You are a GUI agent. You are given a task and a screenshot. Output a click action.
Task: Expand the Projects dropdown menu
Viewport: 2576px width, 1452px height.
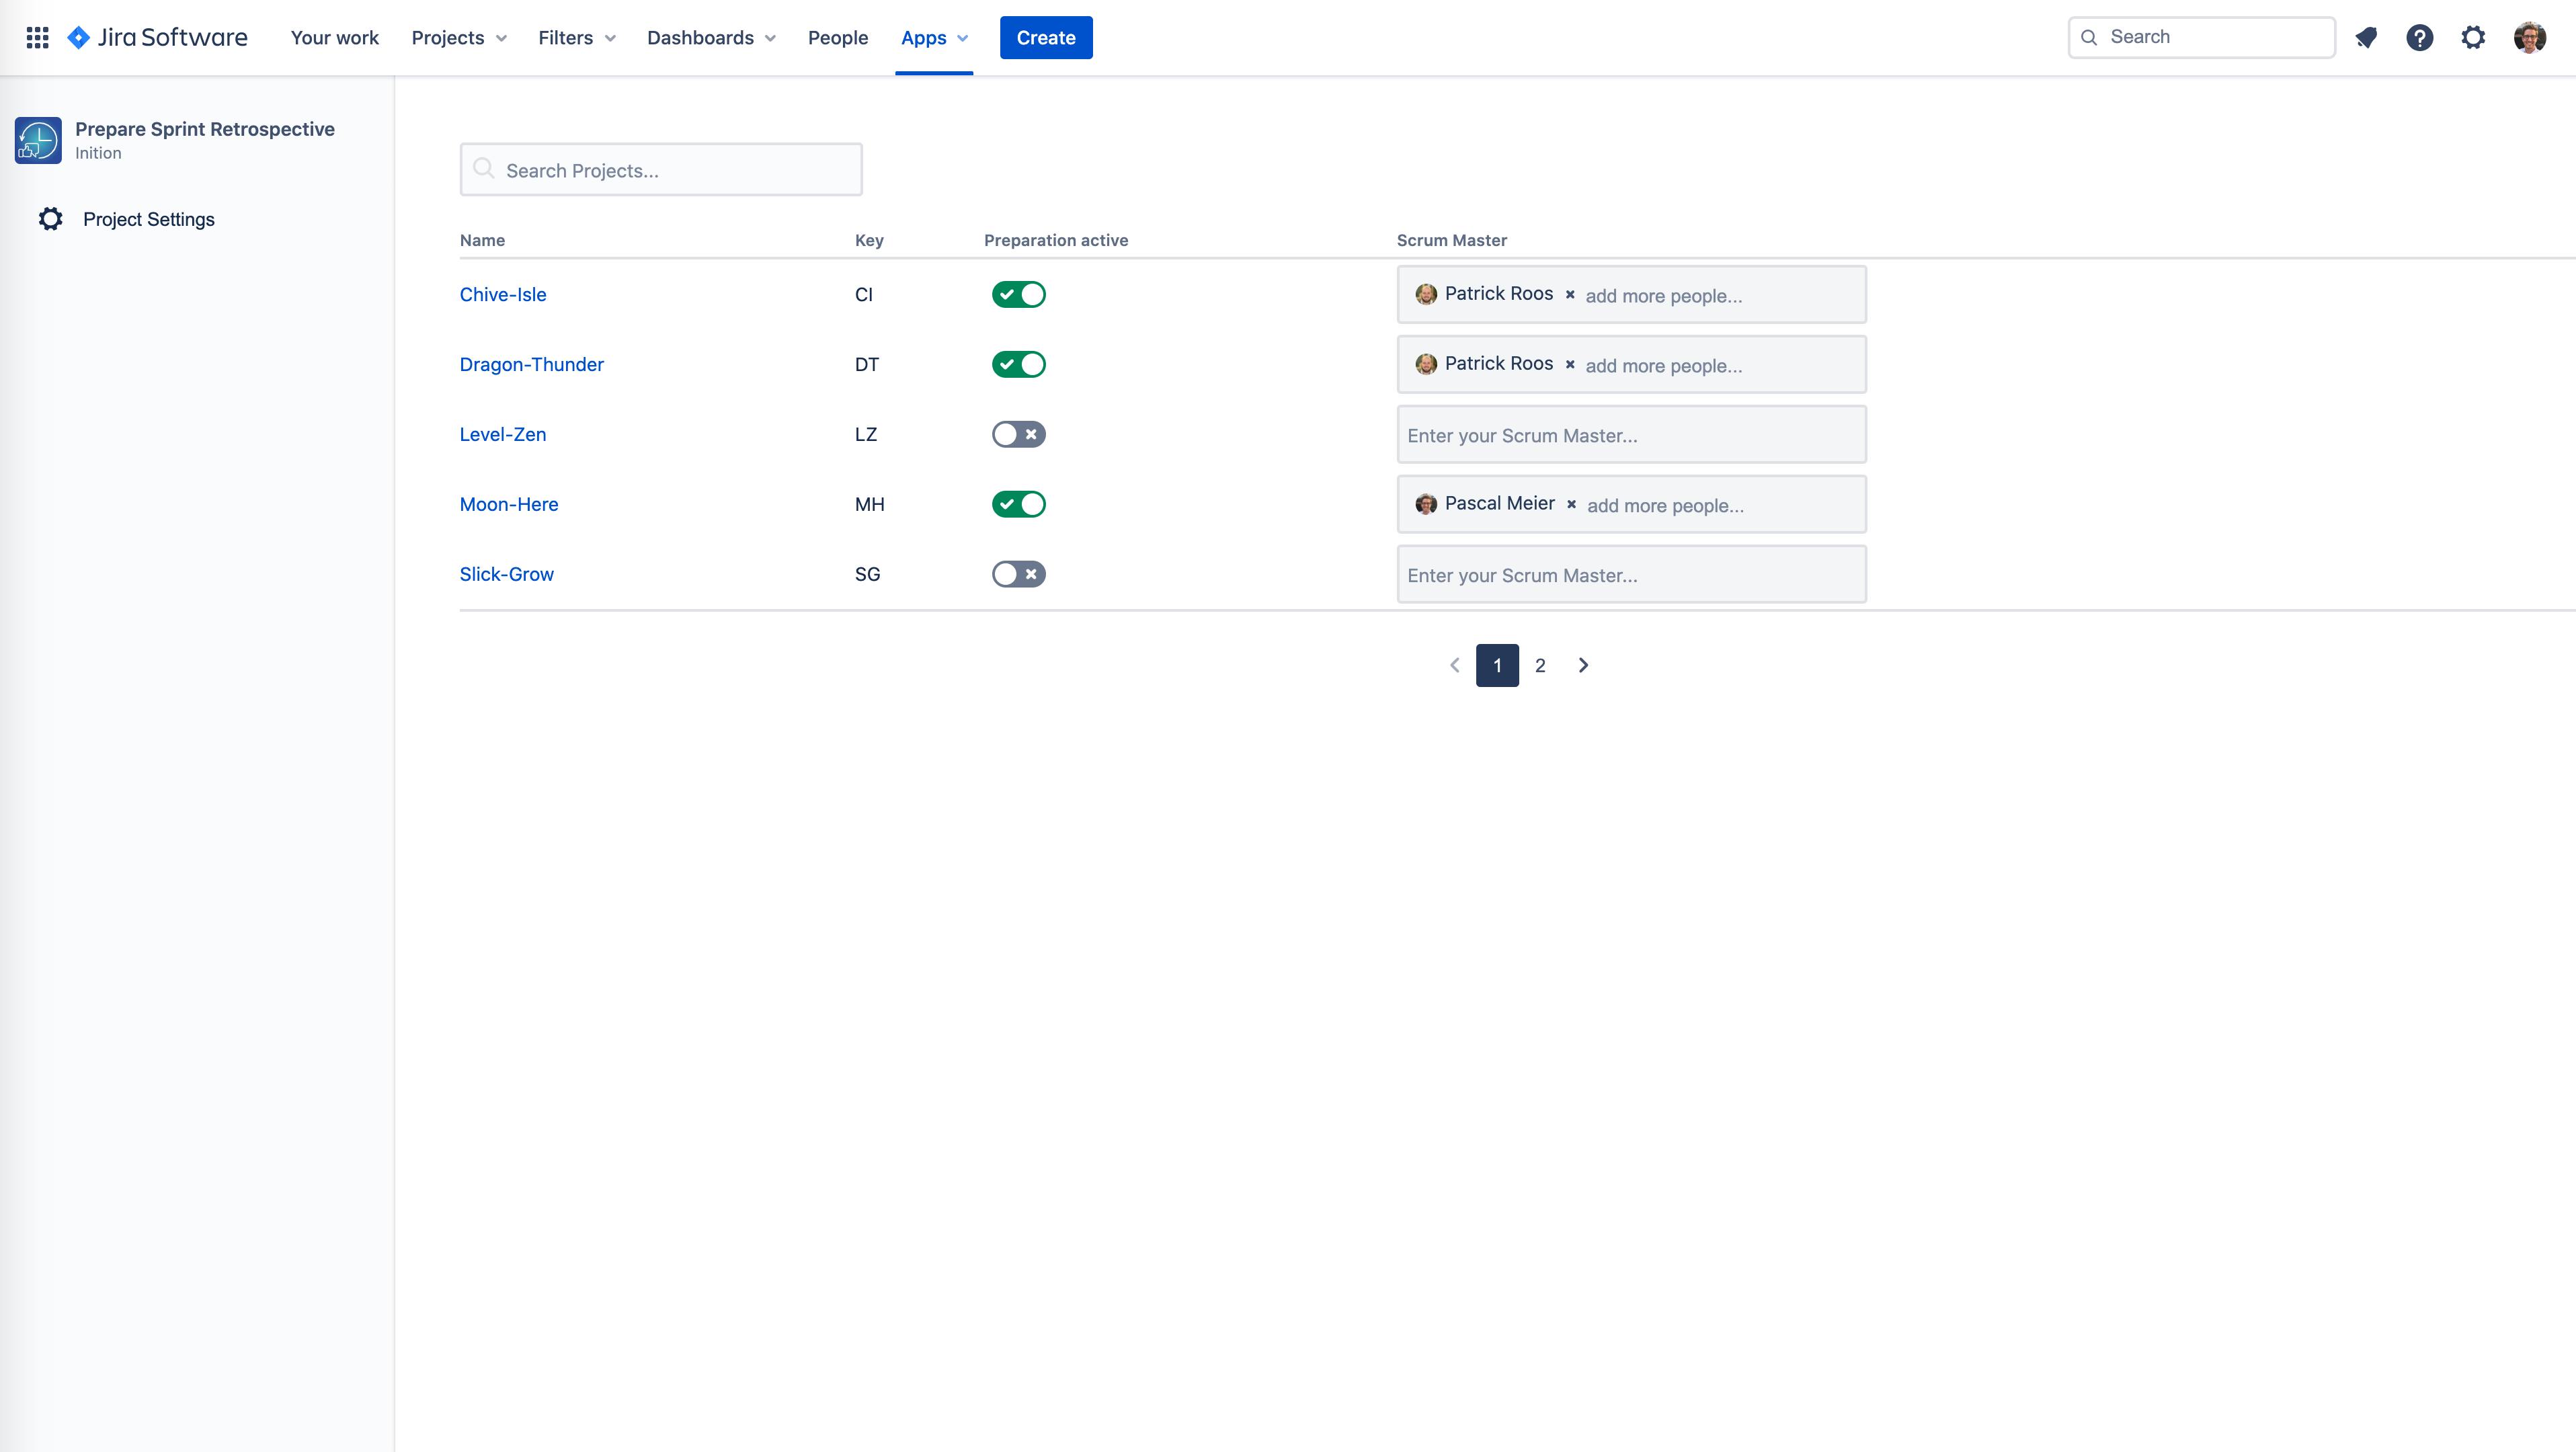(459, 37)
